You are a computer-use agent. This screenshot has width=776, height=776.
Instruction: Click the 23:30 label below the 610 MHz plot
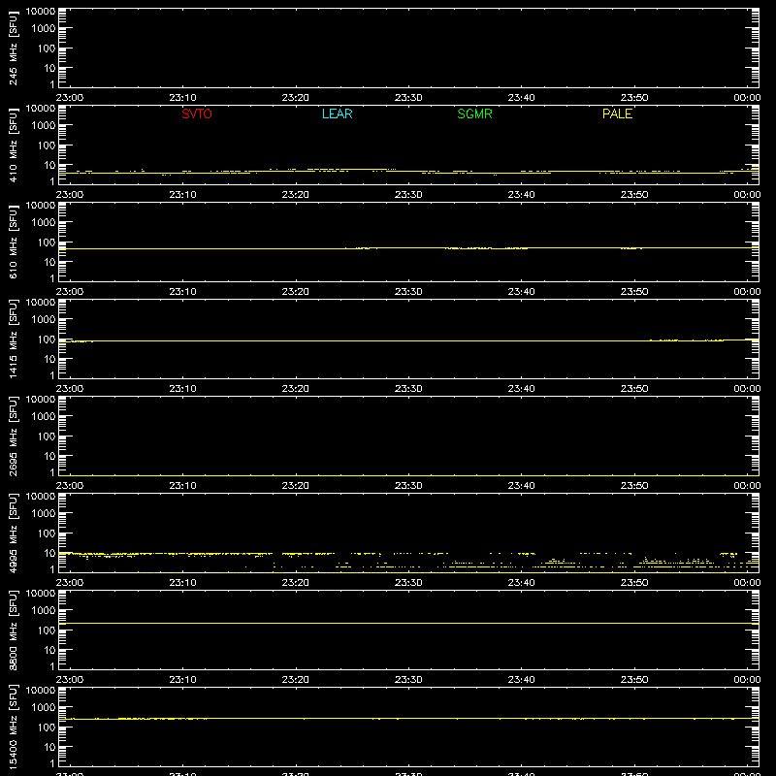408,292
